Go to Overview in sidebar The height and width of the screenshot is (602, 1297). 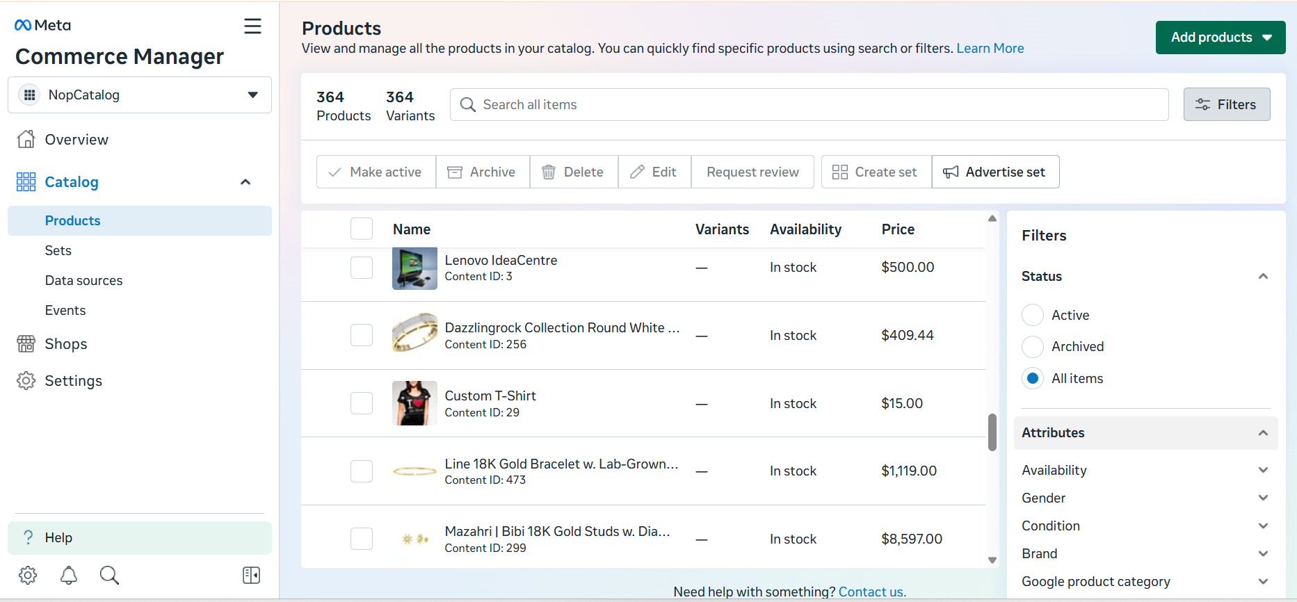click(x=76, y=140)
